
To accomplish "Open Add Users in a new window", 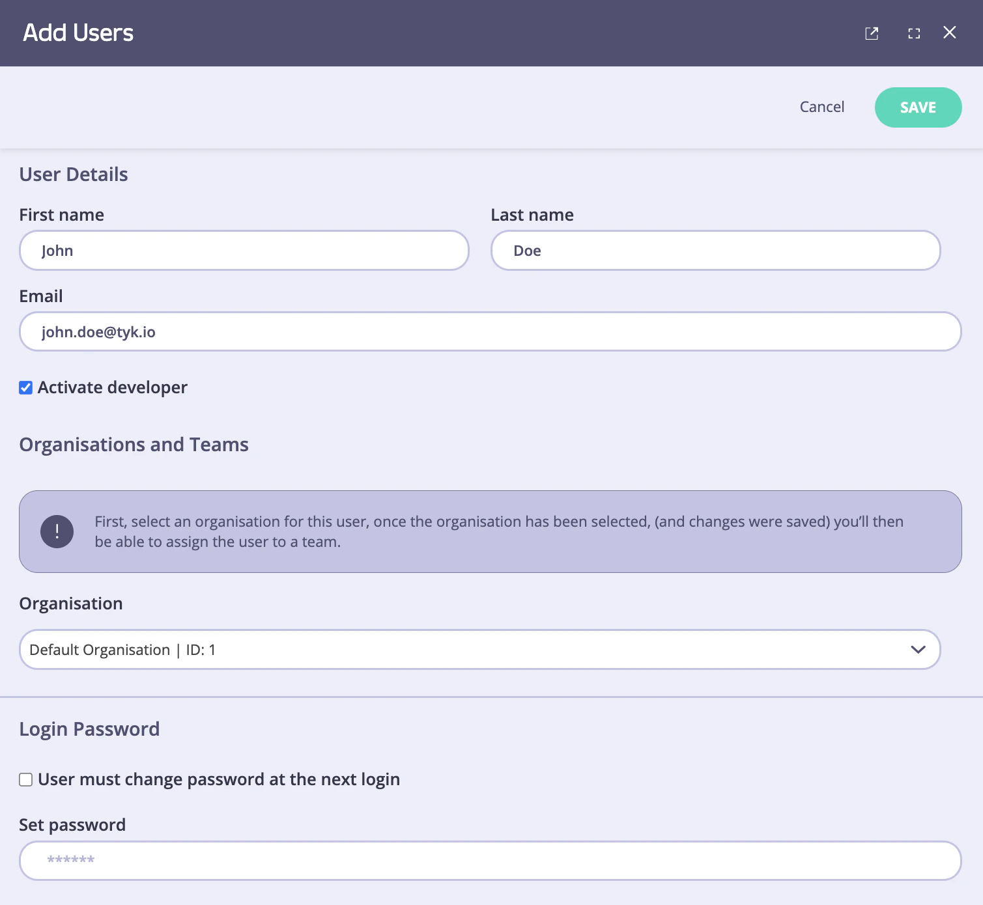I will click(x=872, y=33).
